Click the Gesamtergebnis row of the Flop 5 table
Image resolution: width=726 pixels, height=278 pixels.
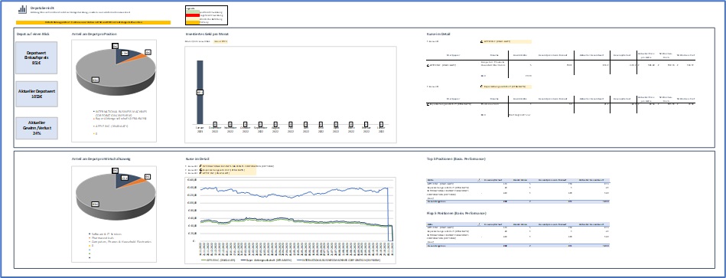(x=518, y=246)
